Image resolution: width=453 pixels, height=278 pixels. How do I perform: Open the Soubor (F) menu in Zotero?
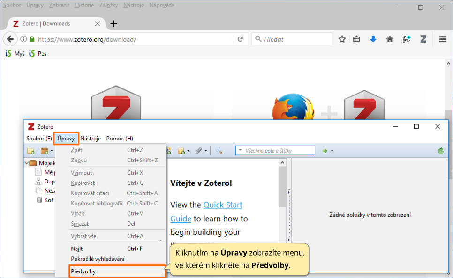[x=39, y=139]
